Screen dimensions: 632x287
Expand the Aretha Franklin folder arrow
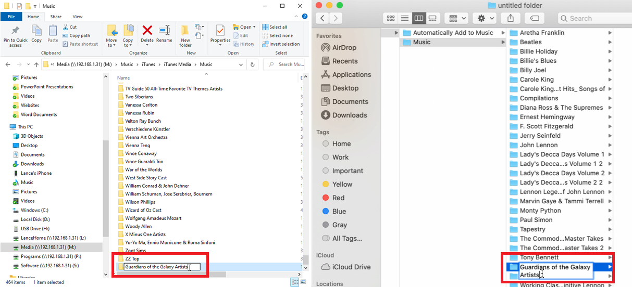[610, 33]
